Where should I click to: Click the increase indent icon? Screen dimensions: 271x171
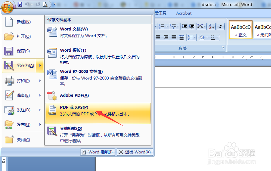[192, 27]
